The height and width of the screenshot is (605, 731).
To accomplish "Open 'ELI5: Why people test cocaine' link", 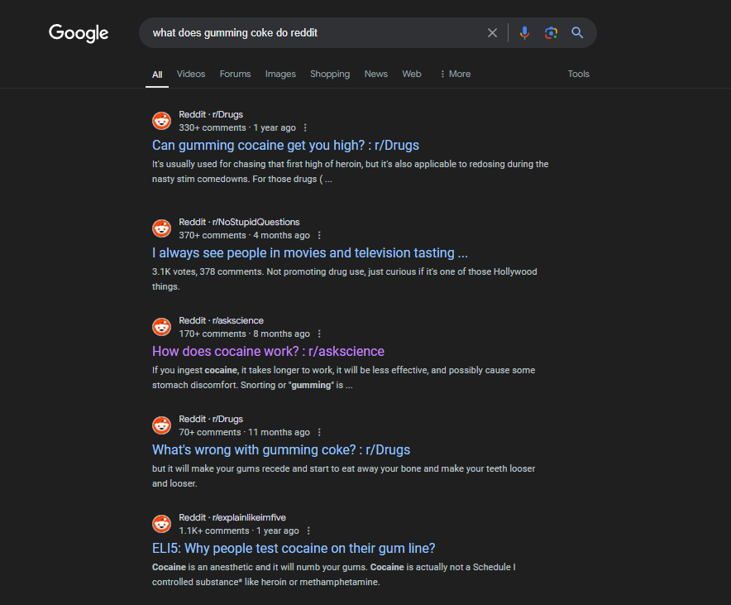I will [x=294, y=549].
